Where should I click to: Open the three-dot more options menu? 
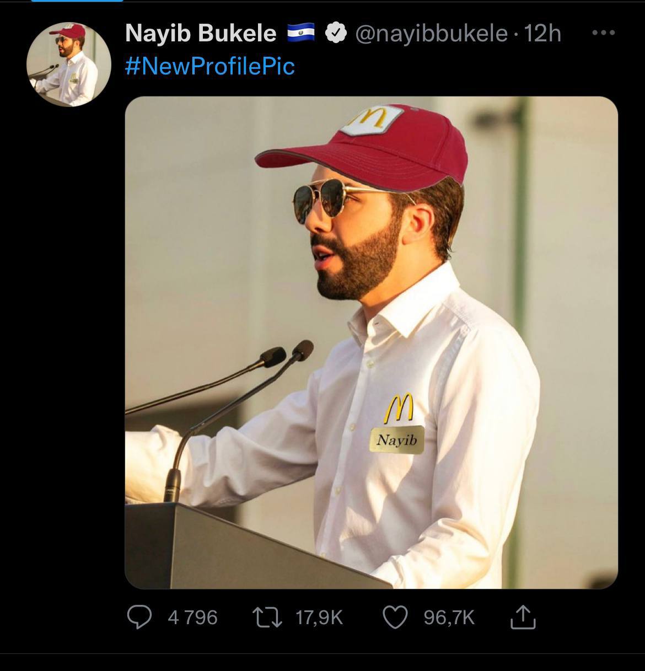pos(603,33)
